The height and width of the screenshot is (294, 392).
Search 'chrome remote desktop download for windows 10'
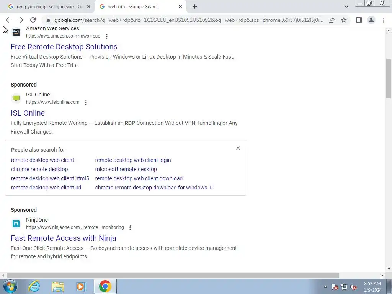click(155, 188)
